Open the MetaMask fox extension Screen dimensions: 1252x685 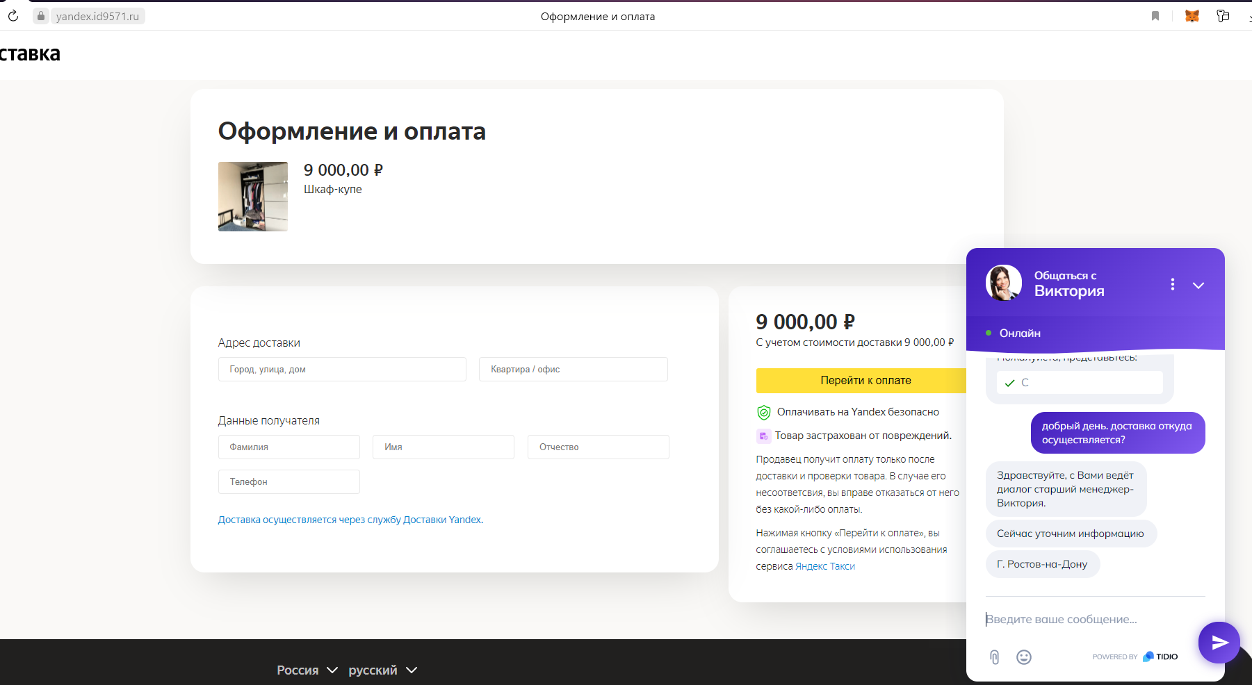[1192, 16]
